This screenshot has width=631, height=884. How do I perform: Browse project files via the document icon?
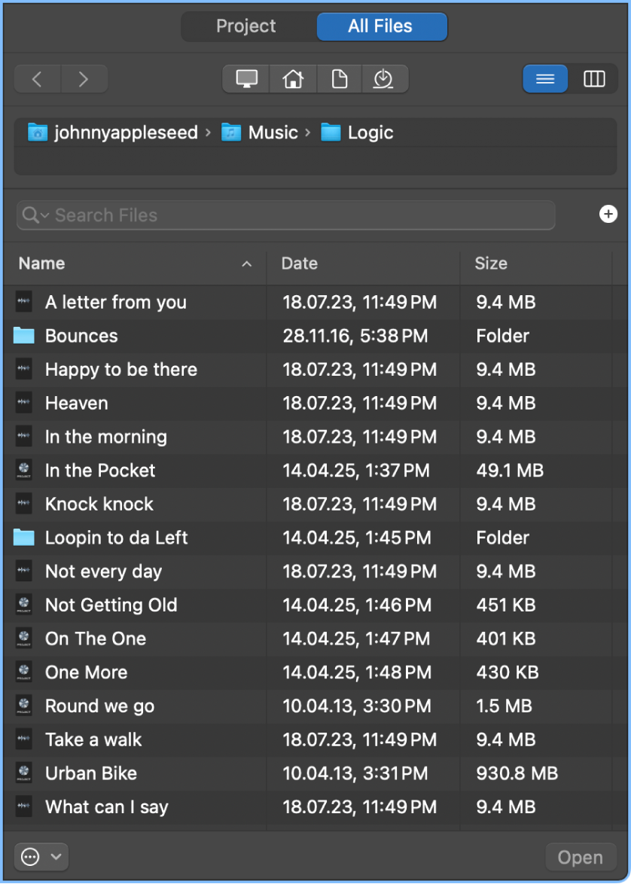(x=339, y=78)
